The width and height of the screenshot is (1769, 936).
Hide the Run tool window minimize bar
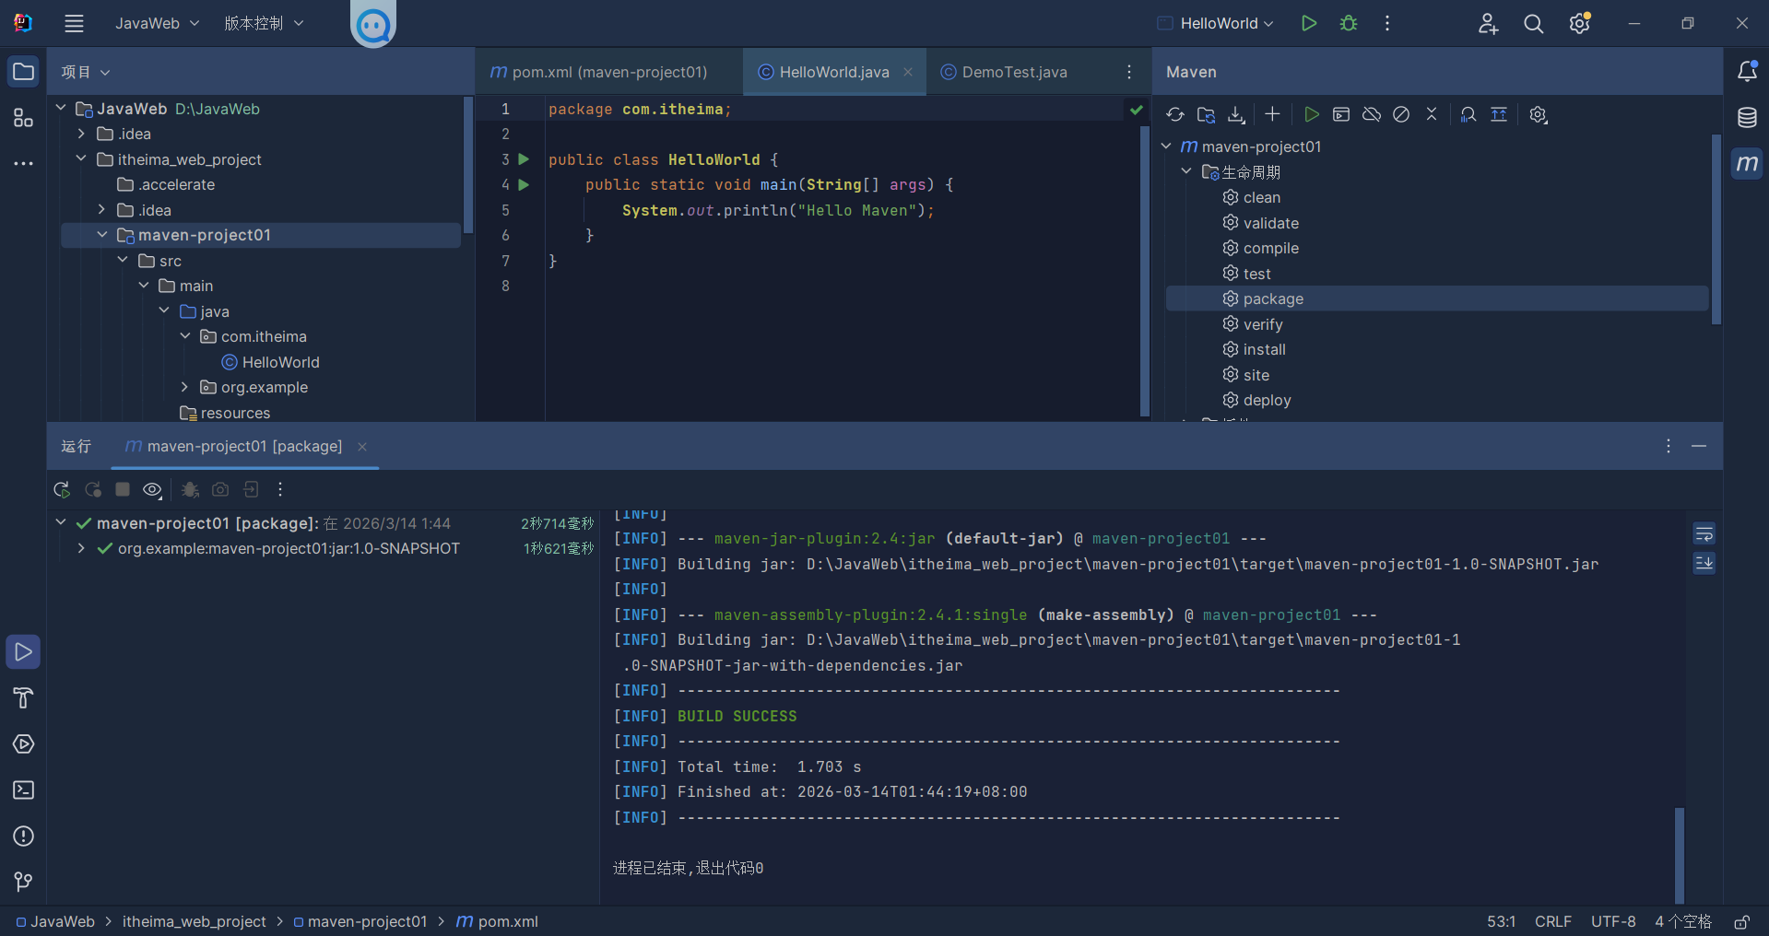point(1699,446)
